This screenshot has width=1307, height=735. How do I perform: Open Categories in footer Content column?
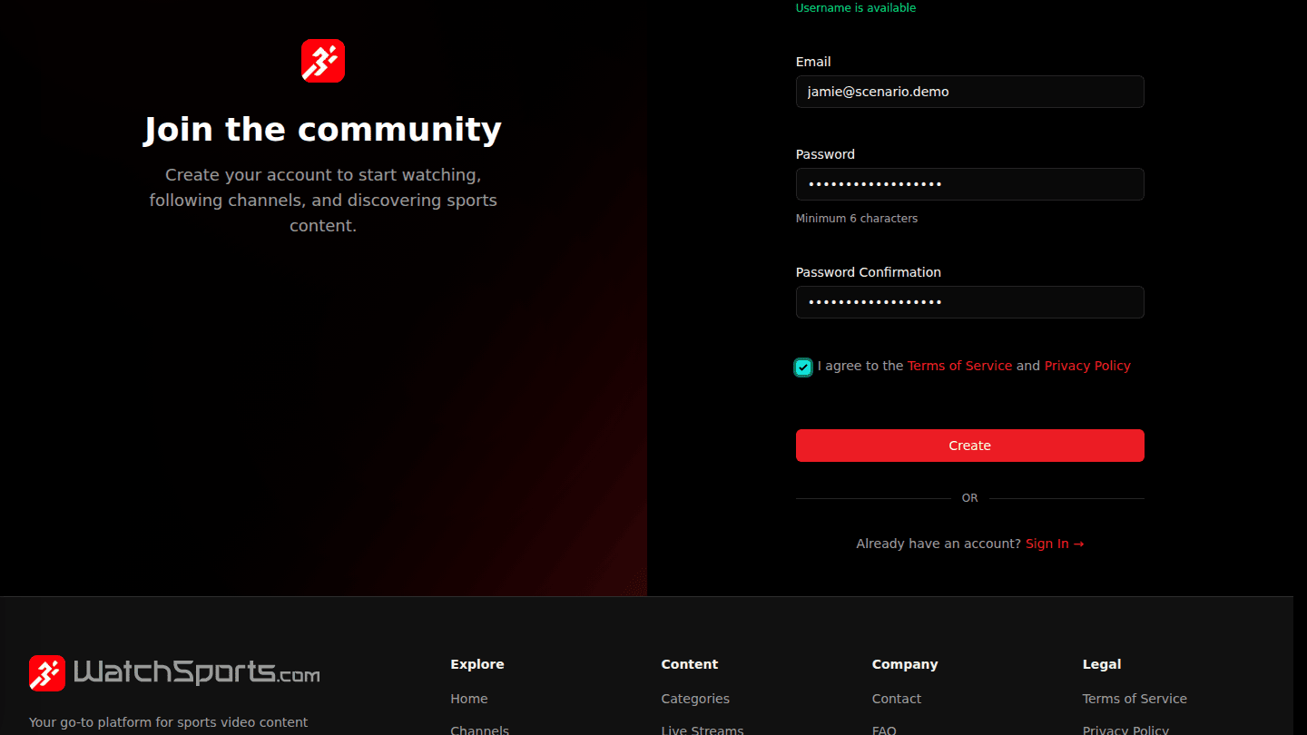pyautogui.click(x=695, y=699)
